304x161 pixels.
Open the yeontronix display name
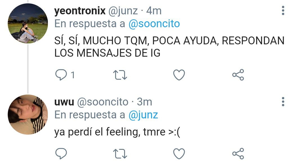pyautogui.click(x=80, y=11)
